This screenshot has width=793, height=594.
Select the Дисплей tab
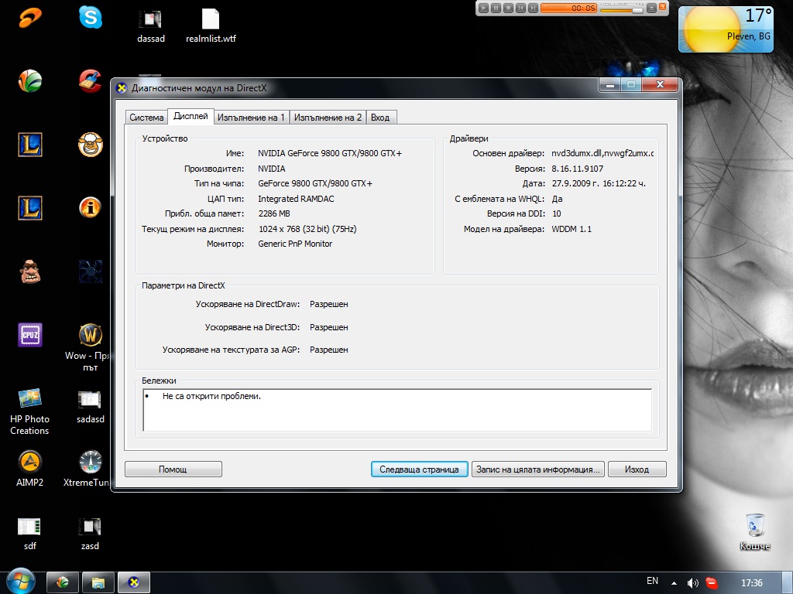pos(191,116)
